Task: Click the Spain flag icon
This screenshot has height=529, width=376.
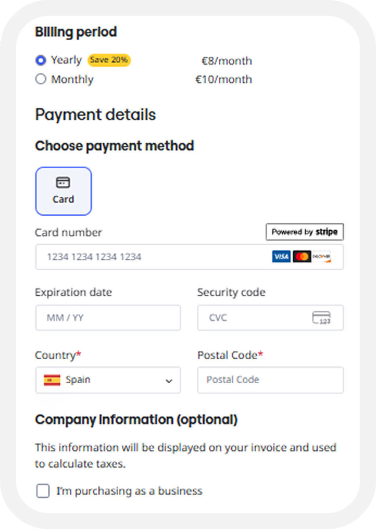Action: [52, 380]
